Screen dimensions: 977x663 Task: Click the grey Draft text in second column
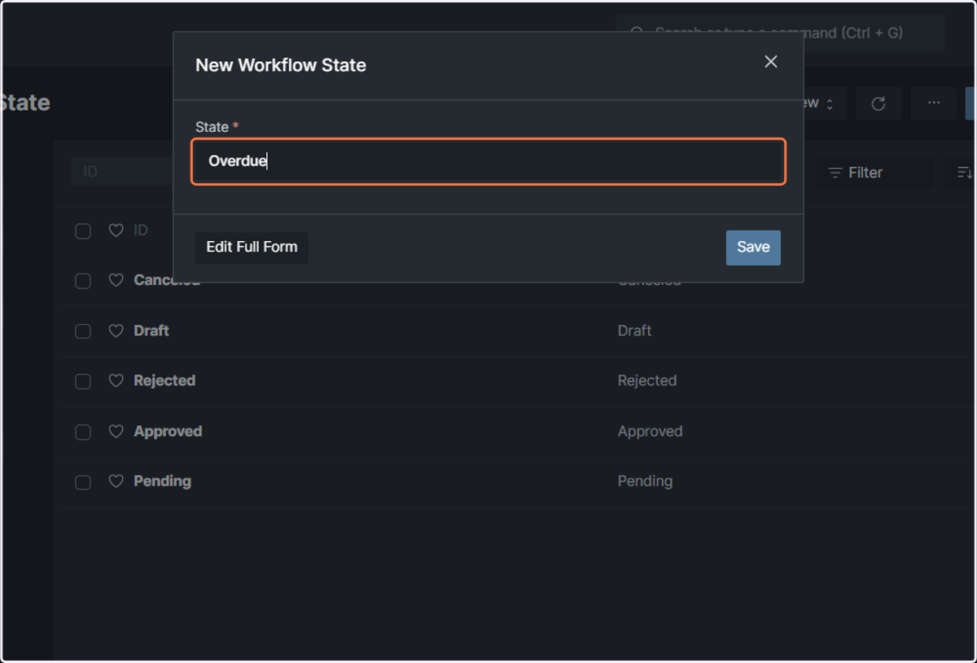pos(635,331)
